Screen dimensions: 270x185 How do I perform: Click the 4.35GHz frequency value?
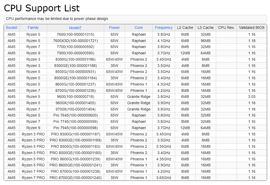[x=164, y=159]
